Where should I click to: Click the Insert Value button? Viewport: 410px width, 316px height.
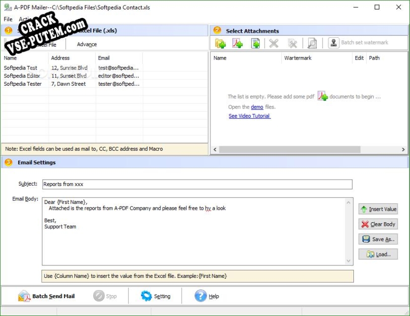[x=378, y=209]
